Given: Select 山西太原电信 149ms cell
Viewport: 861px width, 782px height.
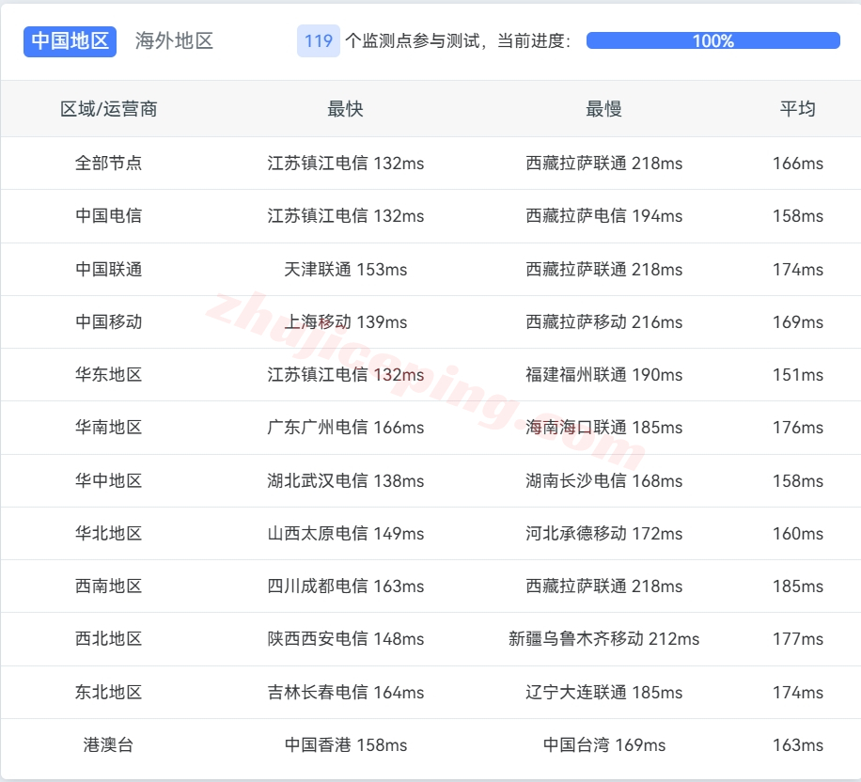Looking at the screenshot, I should [x=345, y=533].
